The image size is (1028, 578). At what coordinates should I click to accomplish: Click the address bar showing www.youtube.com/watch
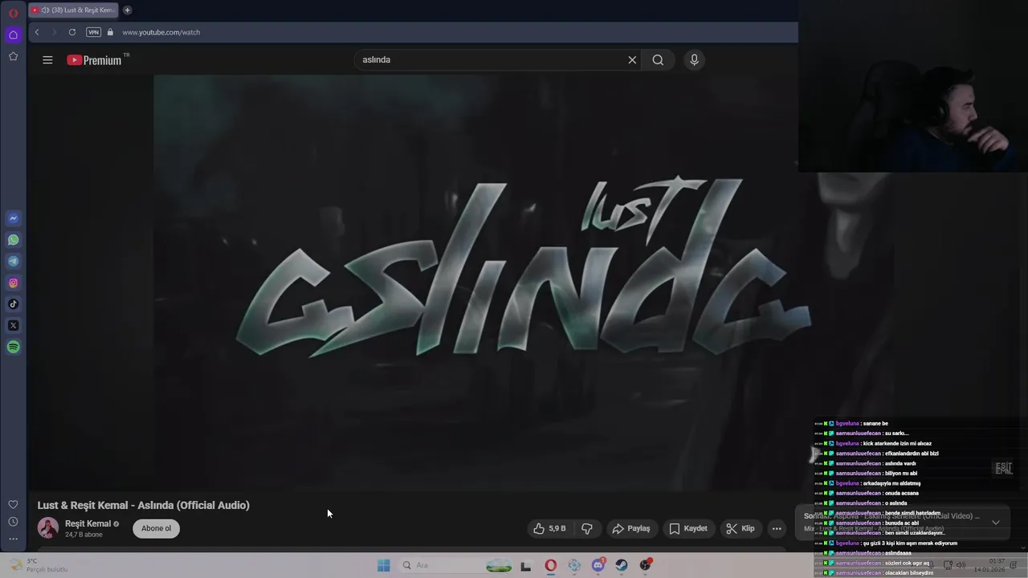161,32
